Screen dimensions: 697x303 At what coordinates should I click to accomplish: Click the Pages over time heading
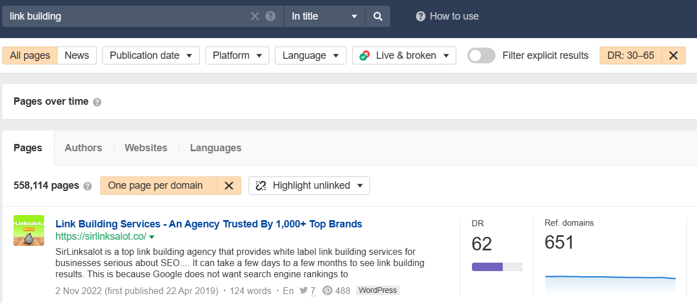click(x=51, y=101)
